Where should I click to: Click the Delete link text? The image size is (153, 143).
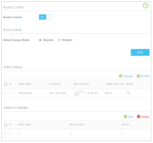coord(145,117)
